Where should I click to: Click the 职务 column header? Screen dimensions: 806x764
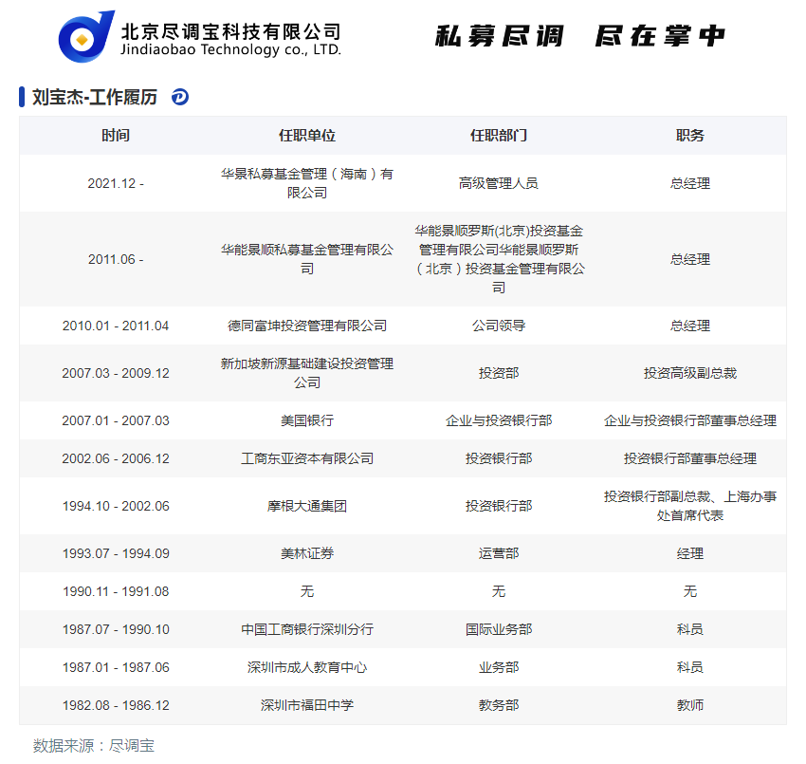point(689,136)
